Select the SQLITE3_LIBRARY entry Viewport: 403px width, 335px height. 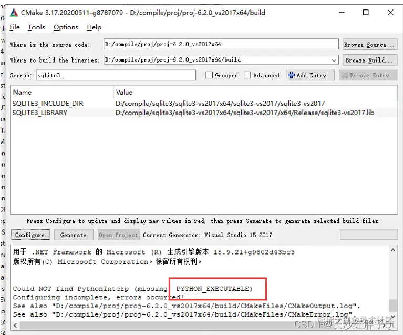[40, 113]
